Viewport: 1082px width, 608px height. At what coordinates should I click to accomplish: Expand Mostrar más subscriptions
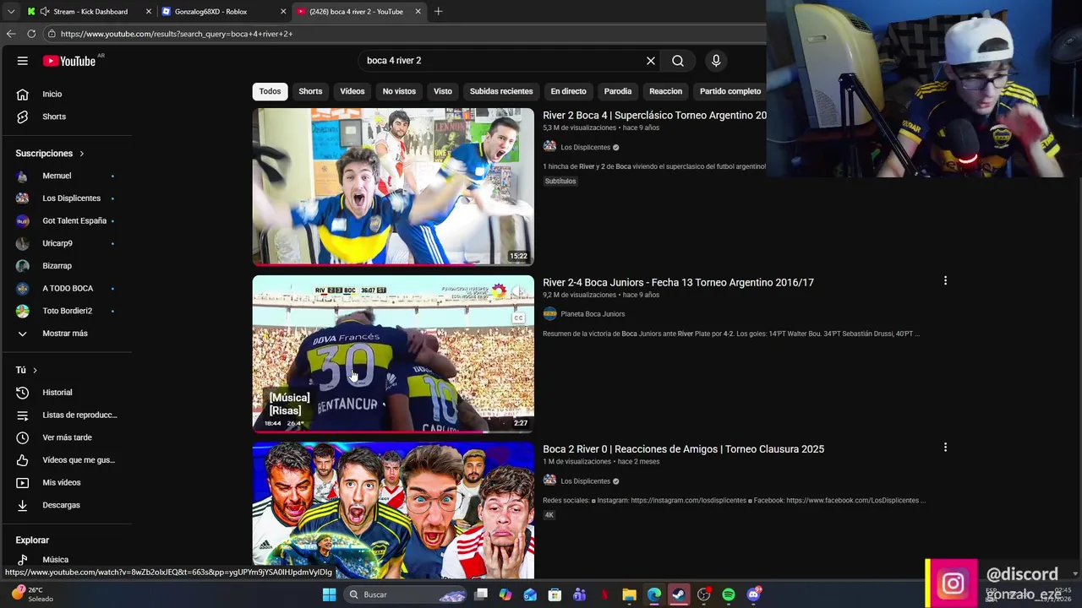pos(66,334)
